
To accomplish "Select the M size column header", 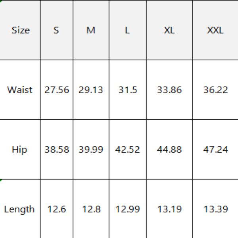I will click(x=91, y=31).
